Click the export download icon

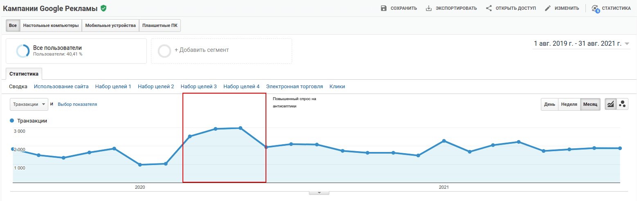429,8
